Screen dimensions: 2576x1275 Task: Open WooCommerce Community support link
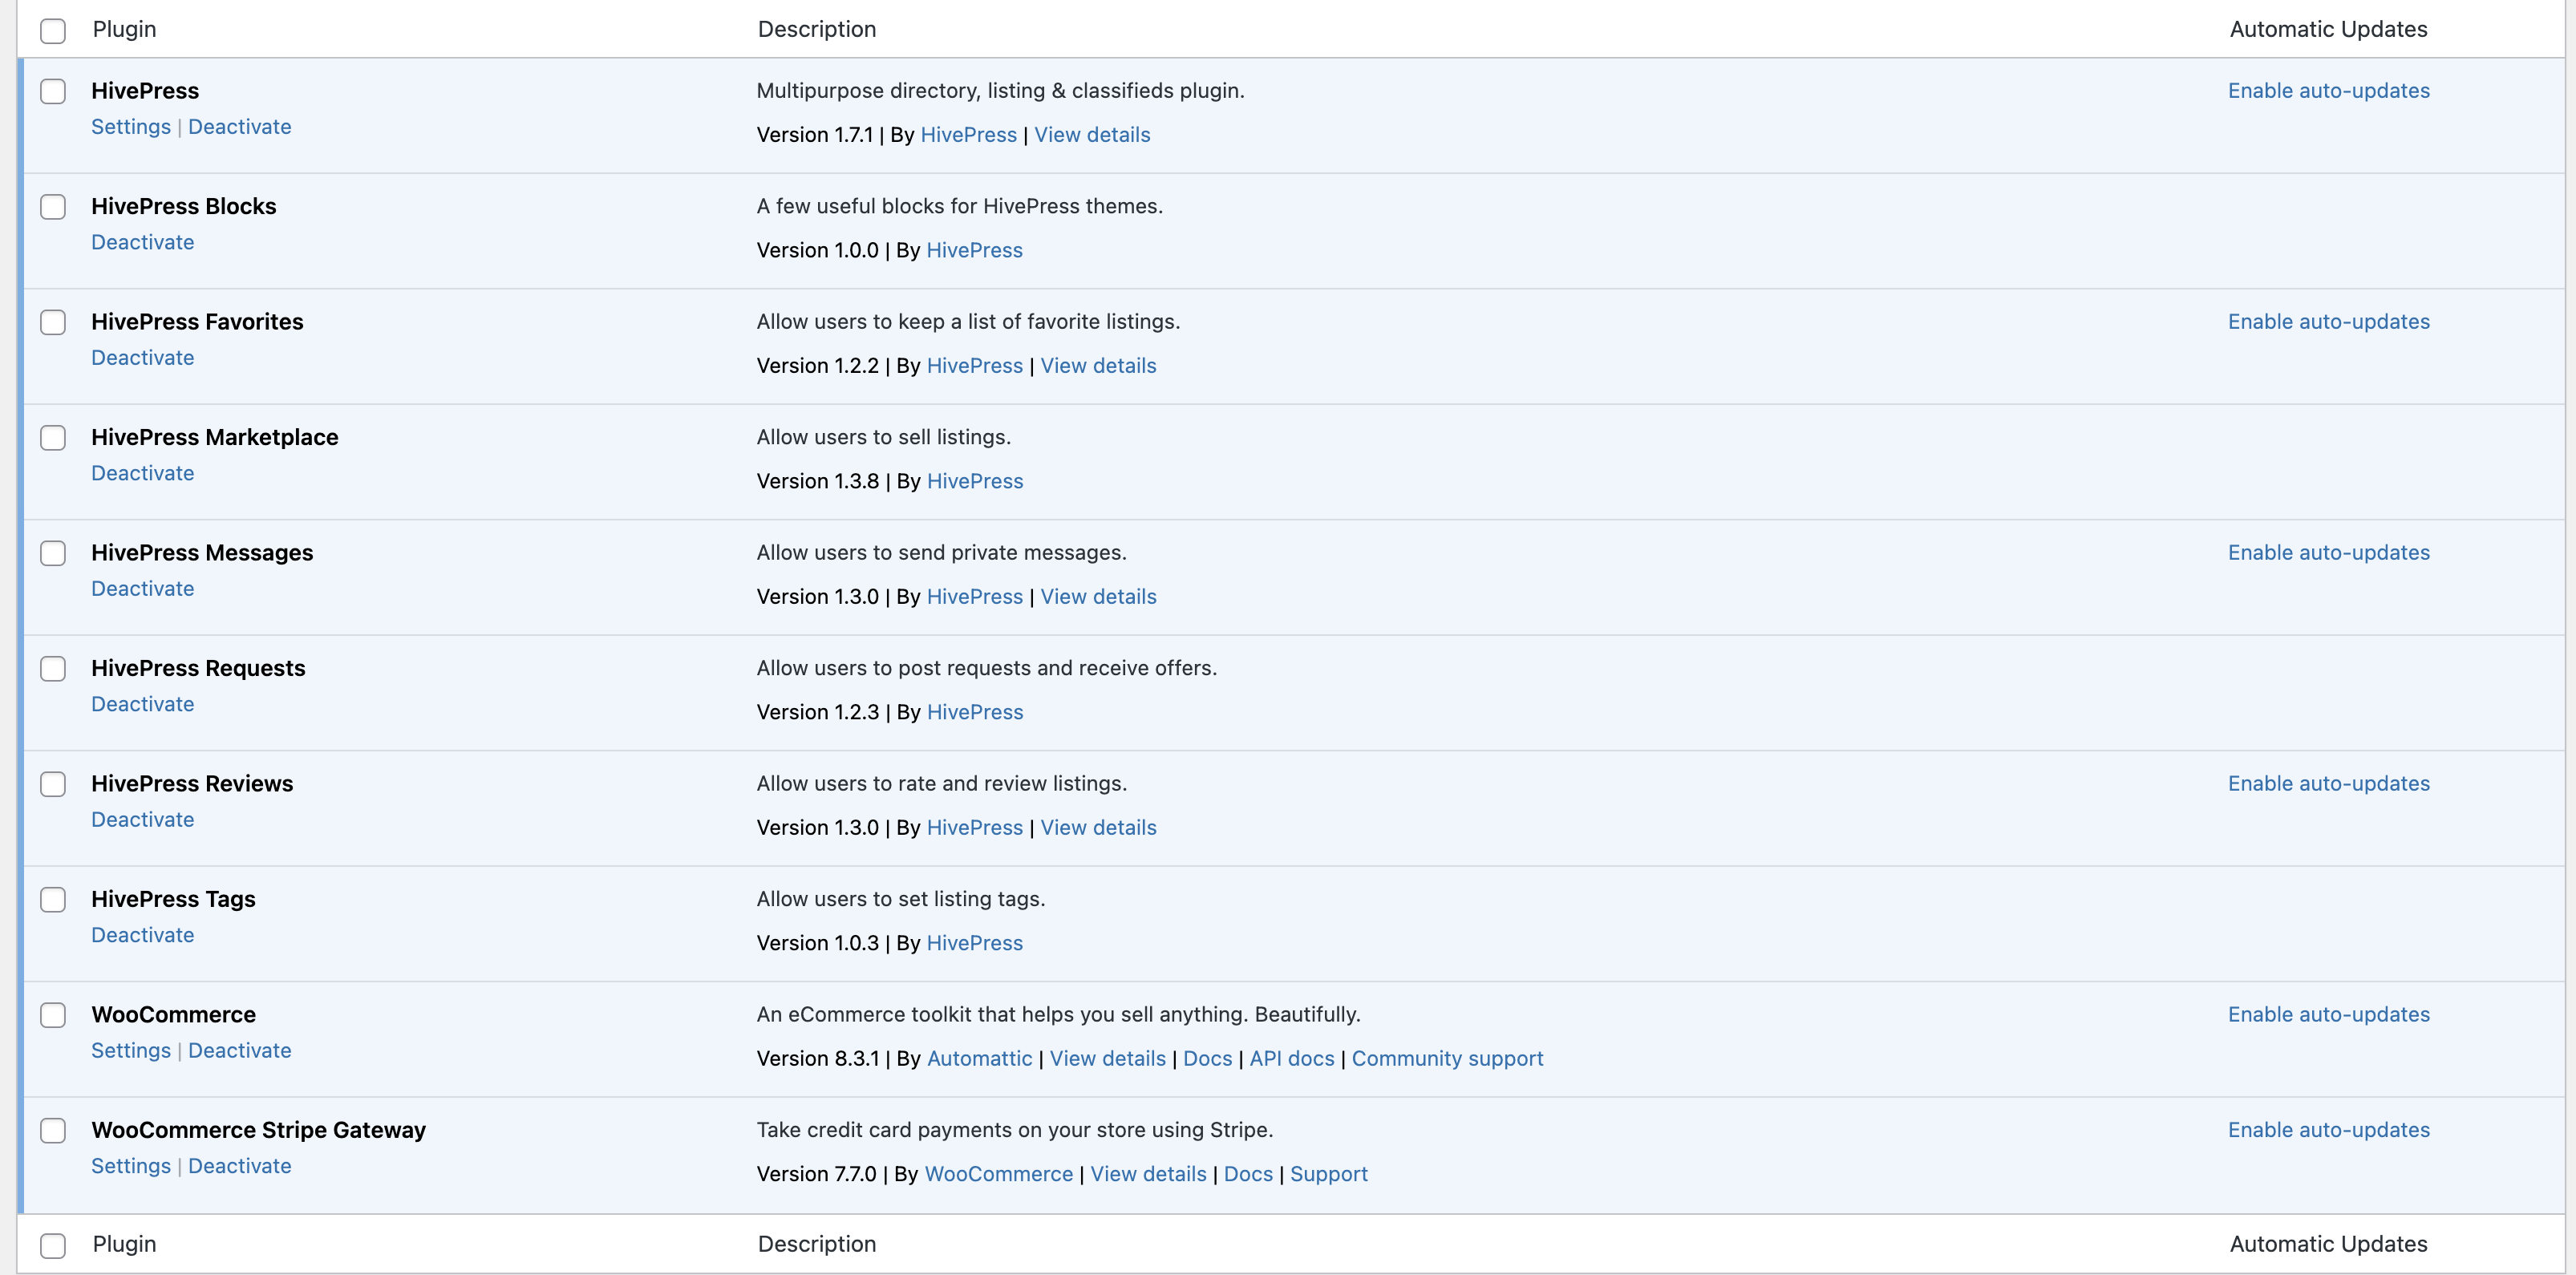(x=1447, y=1059)
